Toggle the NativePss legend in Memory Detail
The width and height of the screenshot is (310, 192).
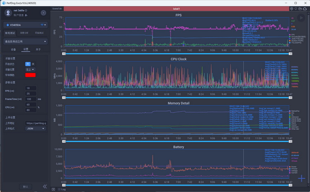294,111
